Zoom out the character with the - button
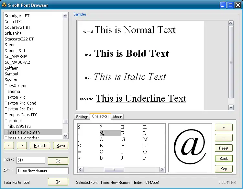The width and height of the screenshot is (243, 189). 224,138
